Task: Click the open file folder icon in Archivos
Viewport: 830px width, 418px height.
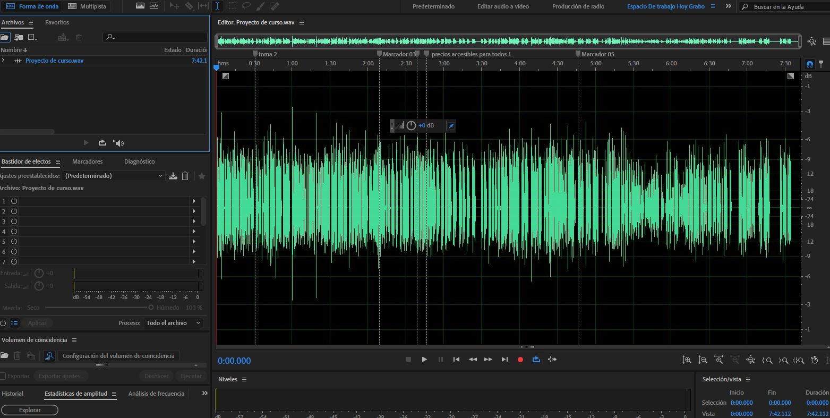Action: [x=5, y=37]
